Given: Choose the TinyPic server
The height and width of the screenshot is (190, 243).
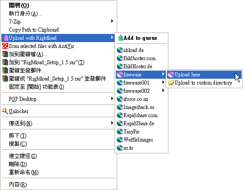Looking at the screenshot, I should coord(141,132).
